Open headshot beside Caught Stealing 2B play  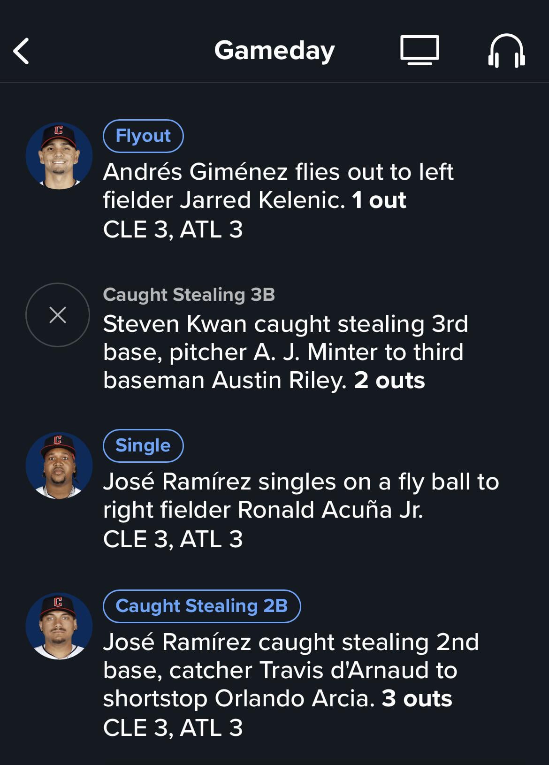(59, 626)
